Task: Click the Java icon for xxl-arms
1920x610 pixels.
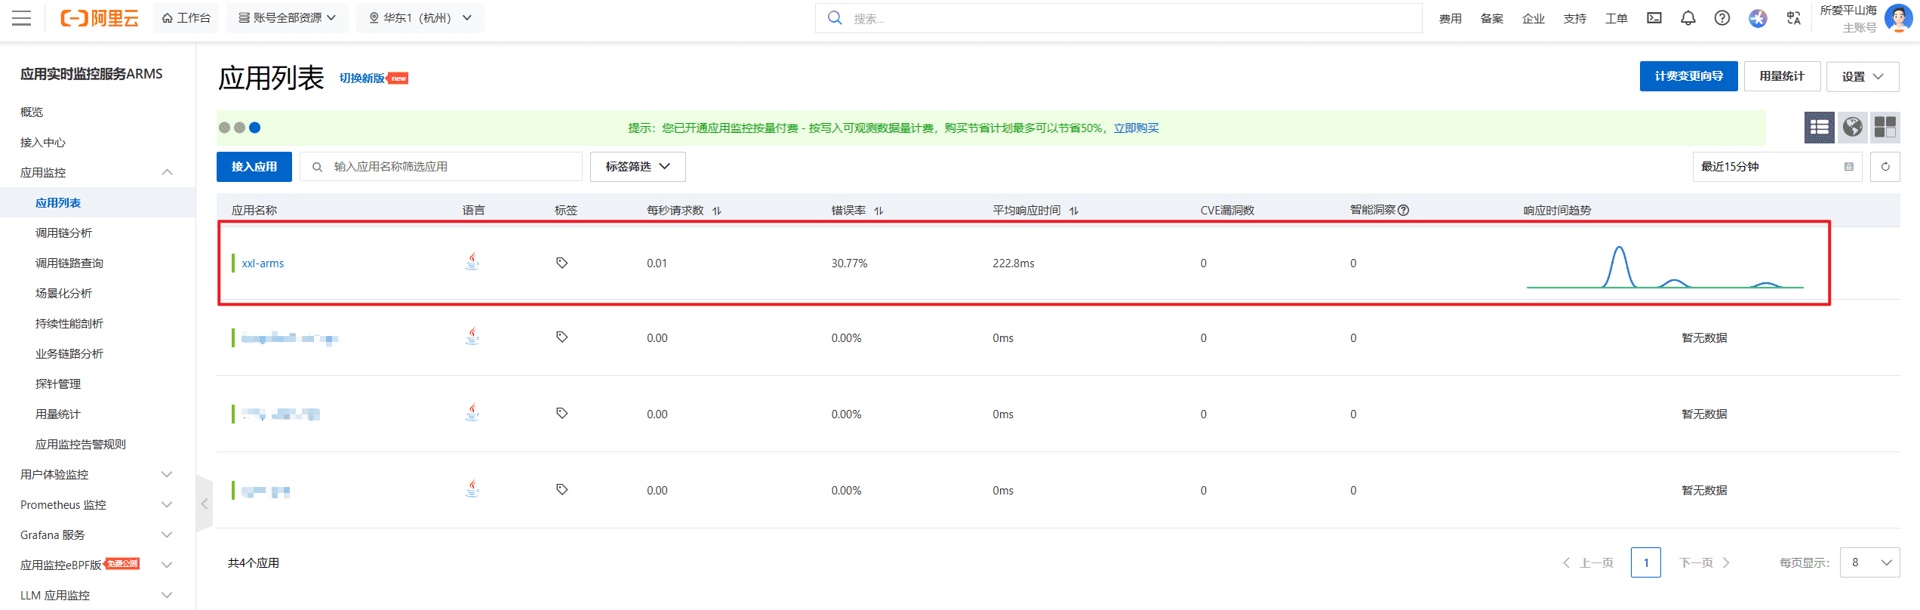Action: click(472, 262)
